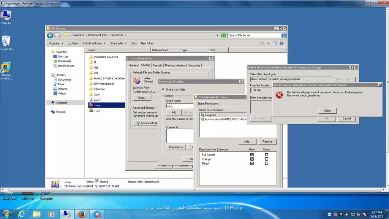Switch to the Customize tab

(194, 65)
